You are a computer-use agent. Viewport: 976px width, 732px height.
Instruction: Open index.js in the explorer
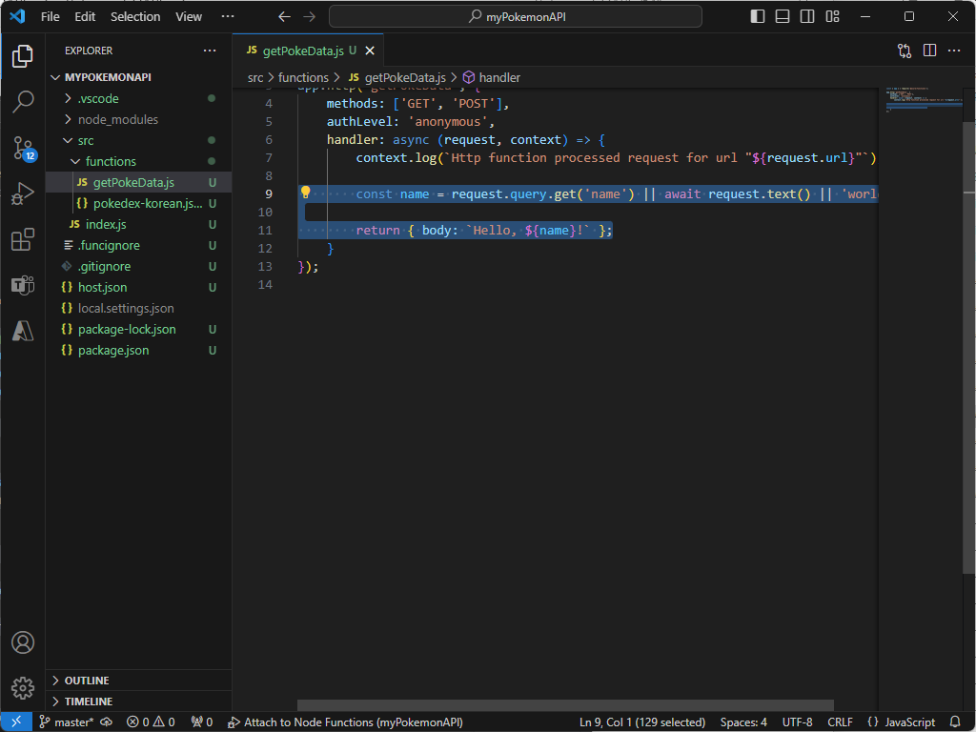(x=138, y=224)
